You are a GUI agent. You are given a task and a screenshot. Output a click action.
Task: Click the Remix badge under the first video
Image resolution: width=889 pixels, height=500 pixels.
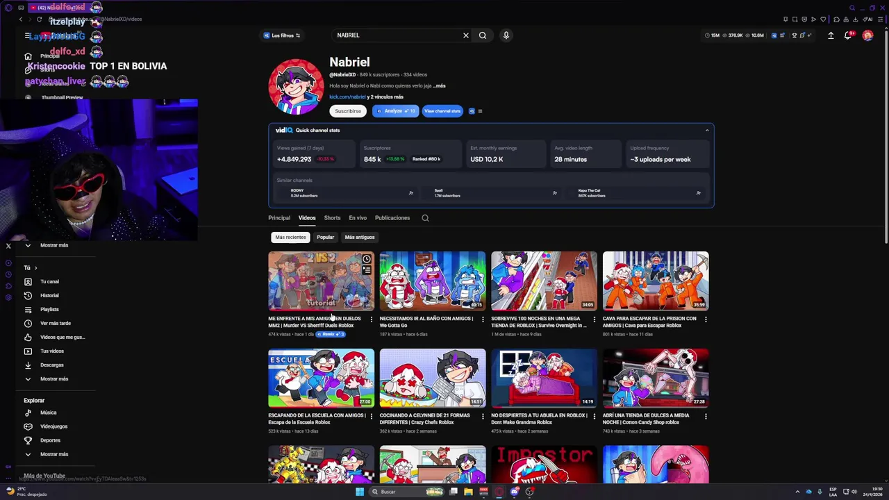[331, 334]
